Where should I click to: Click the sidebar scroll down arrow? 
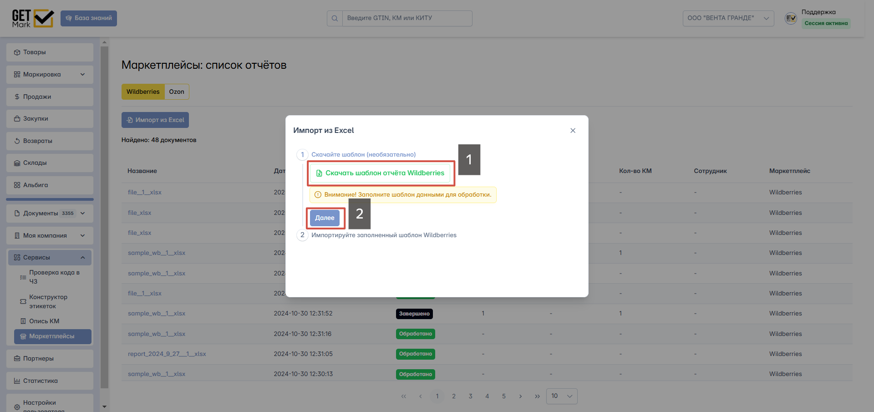(x=104, y=407)
